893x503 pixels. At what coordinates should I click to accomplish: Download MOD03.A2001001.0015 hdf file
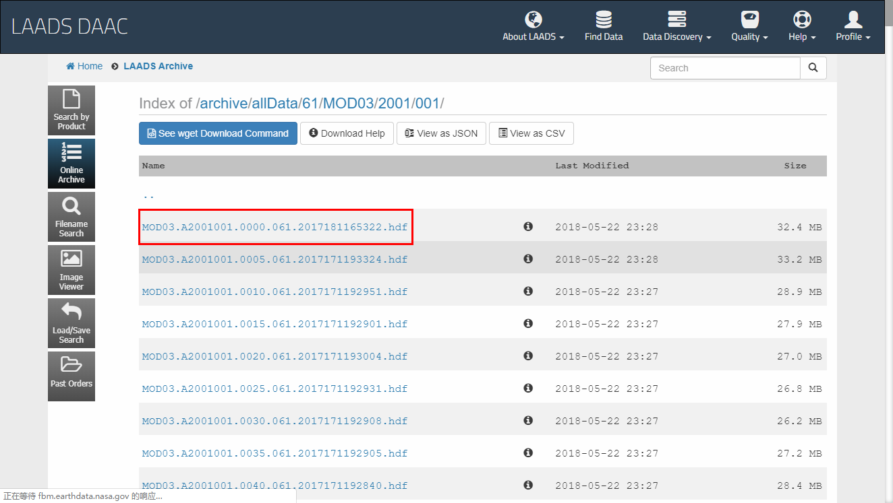[x=275, y=324]
